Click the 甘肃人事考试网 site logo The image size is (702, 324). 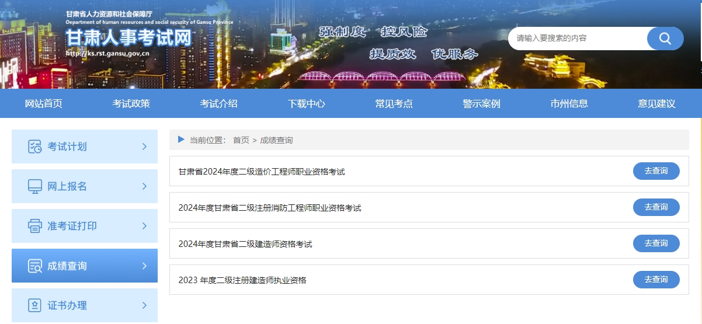coord(128,38)
